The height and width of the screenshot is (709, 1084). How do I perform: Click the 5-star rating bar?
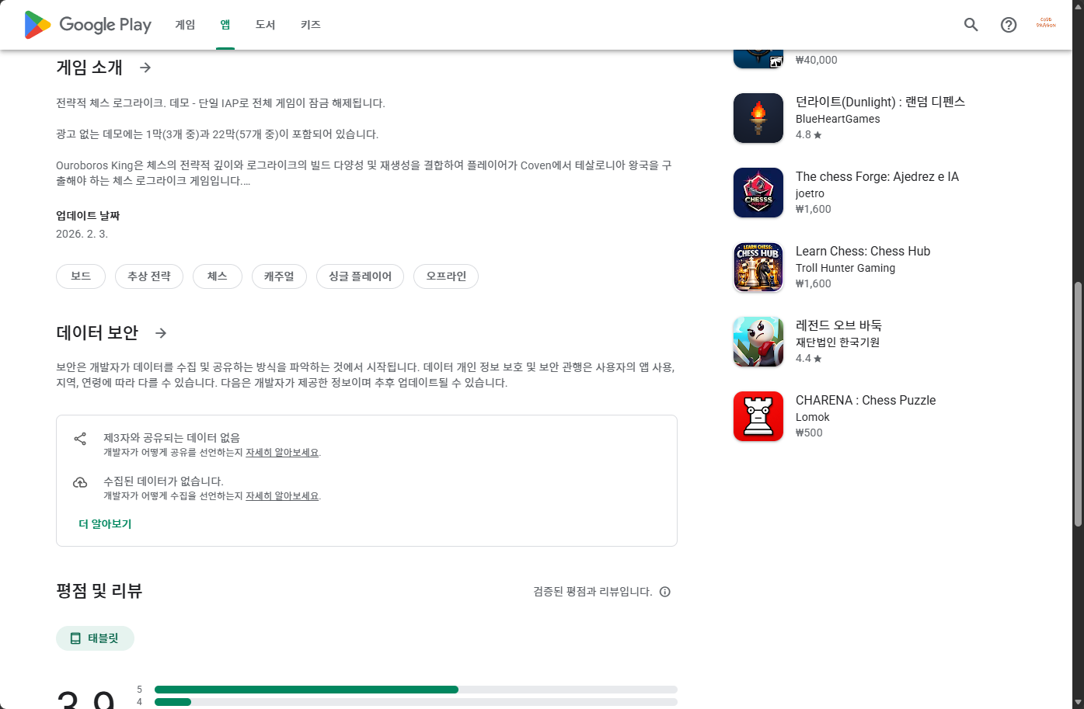[416, 690]
